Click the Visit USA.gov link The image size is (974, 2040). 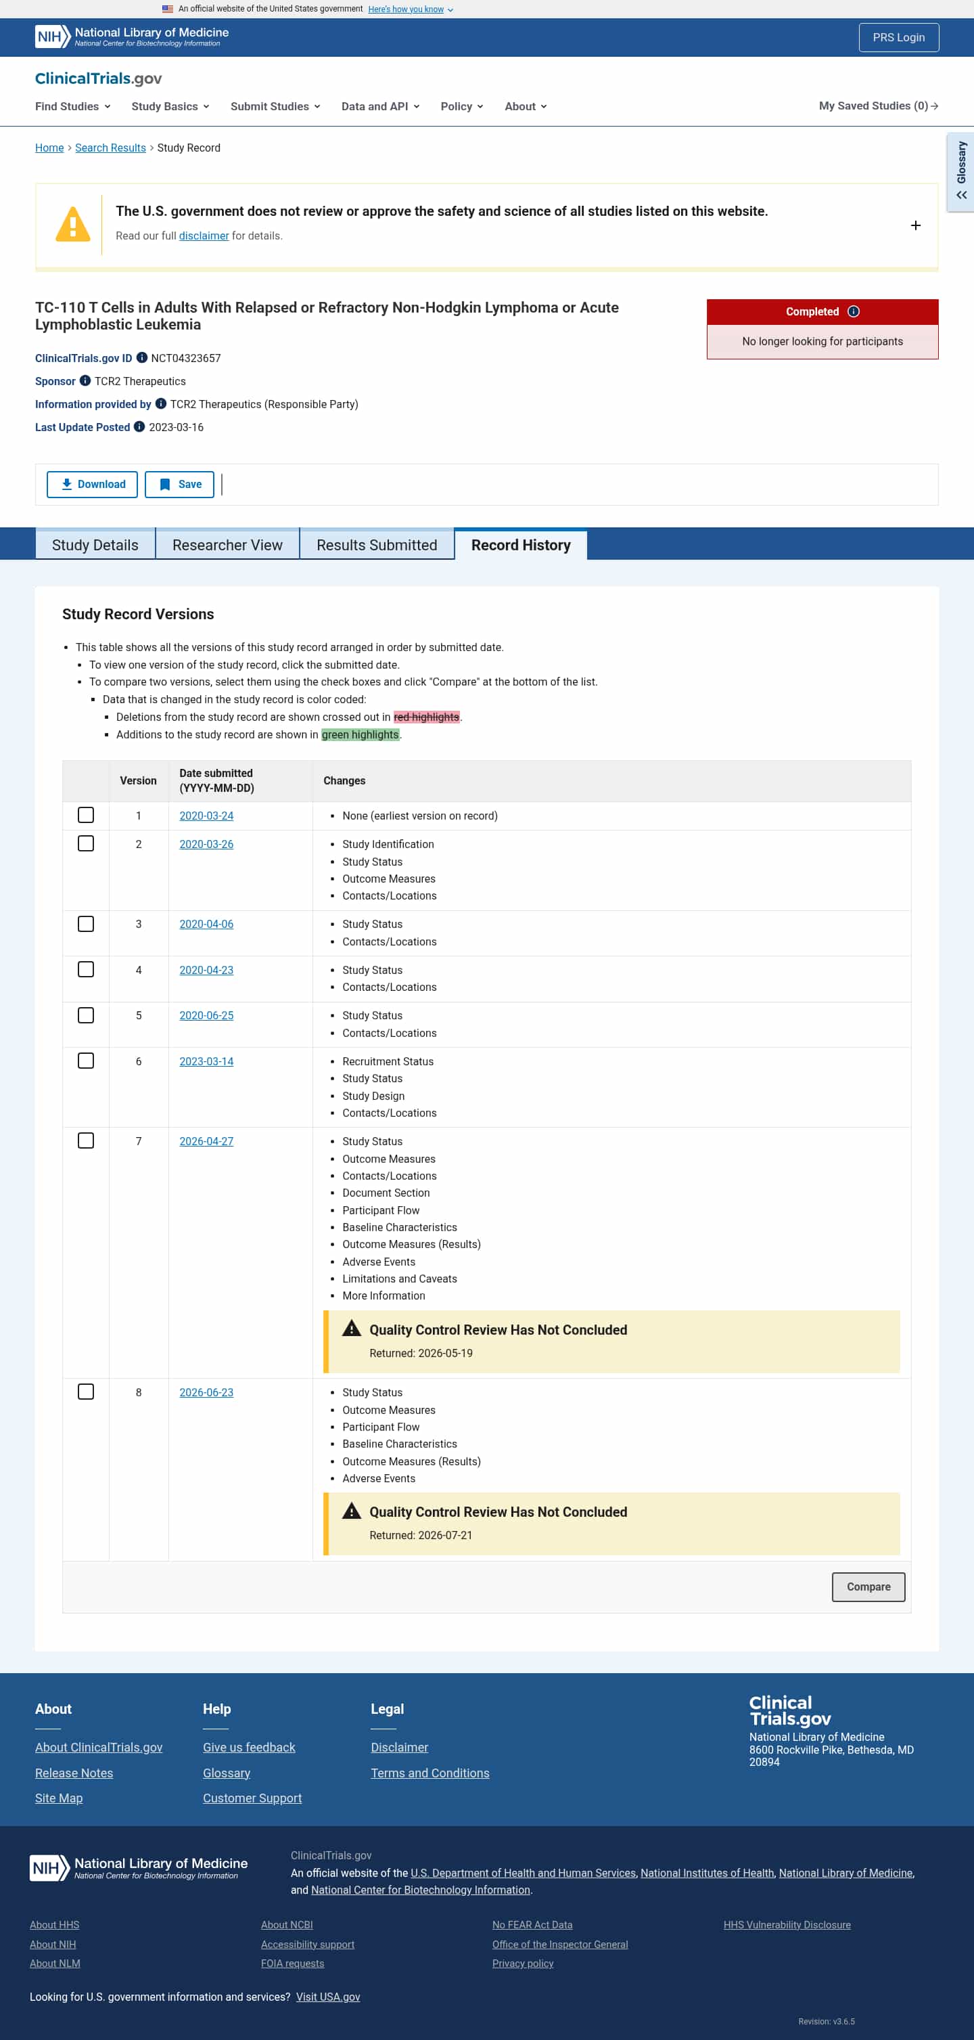(x=327, y=1997)
